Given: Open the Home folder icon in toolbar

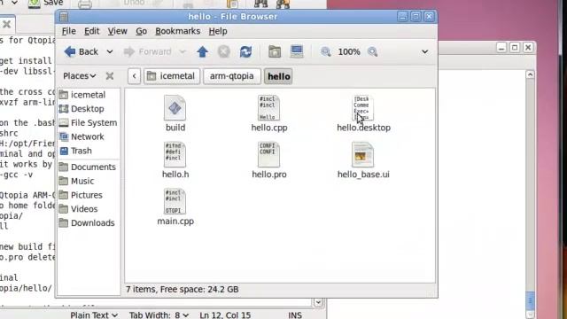Looking at the screenshot, I should coord(275,51).
